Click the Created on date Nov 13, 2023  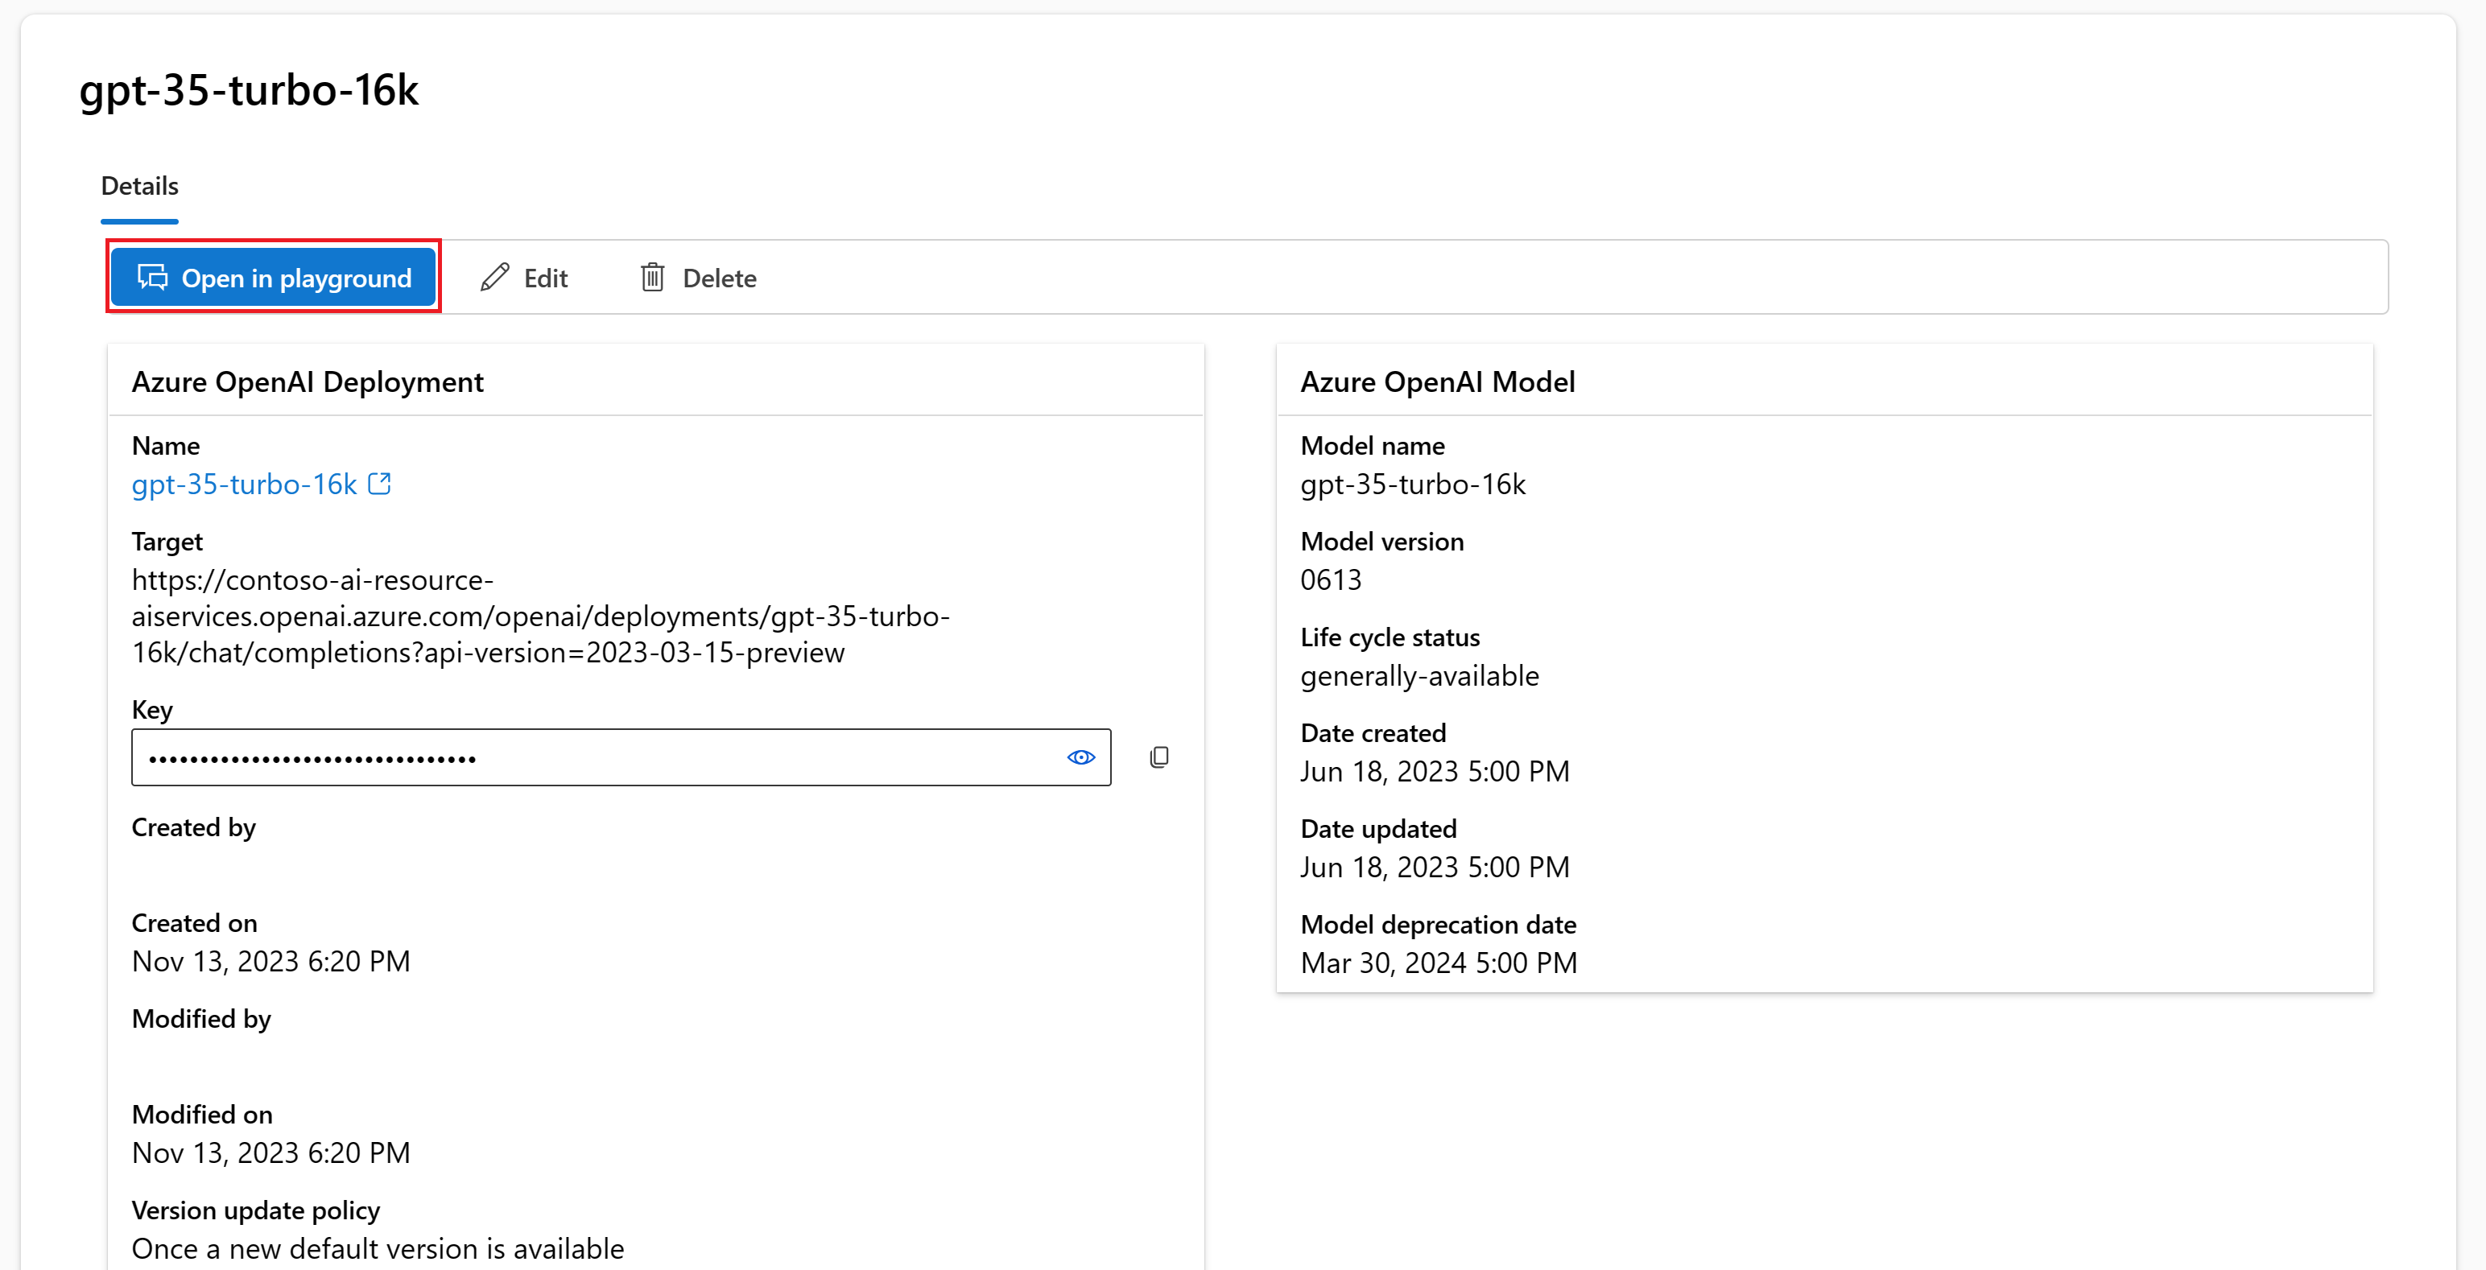271,962
